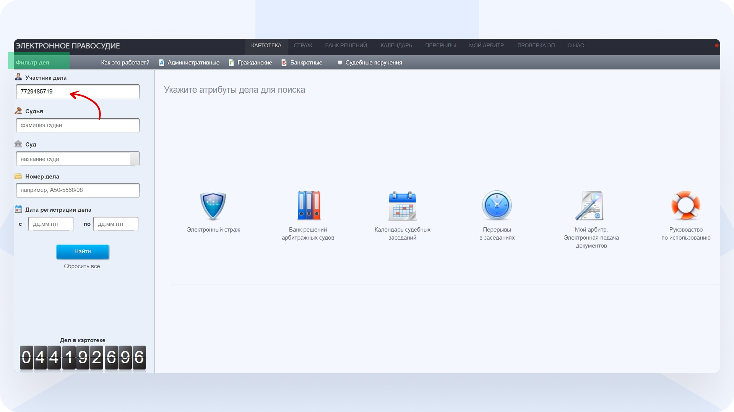The width and height of the screenshot is (734, 412).
Task: Focus the Участник дела input field
Action: (x=78, y=92)
